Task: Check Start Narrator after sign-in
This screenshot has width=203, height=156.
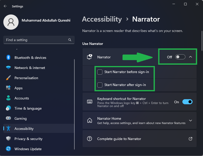Action: click(x=100, y=85)
